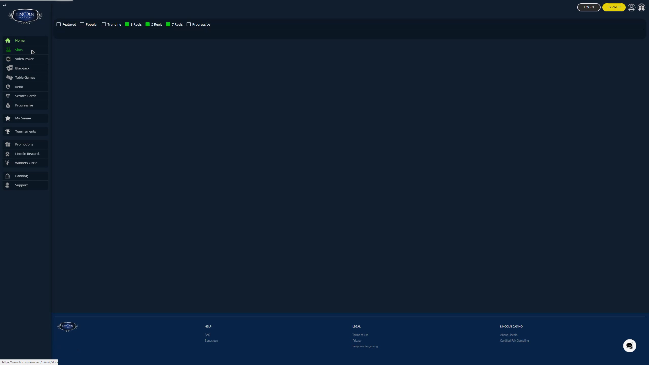Go to Lincoln Rewards menu item
649x365 pixels.
[27, 154]
